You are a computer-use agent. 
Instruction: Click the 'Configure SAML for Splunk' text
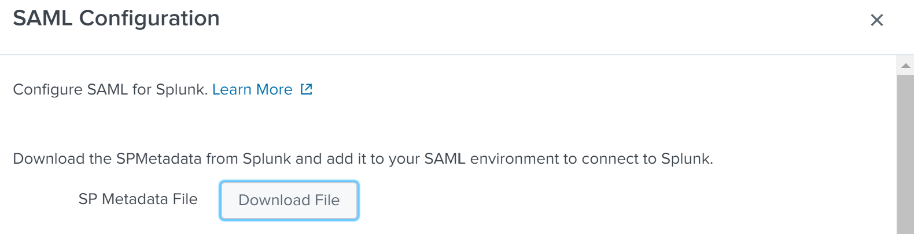(x=110, y=89)
